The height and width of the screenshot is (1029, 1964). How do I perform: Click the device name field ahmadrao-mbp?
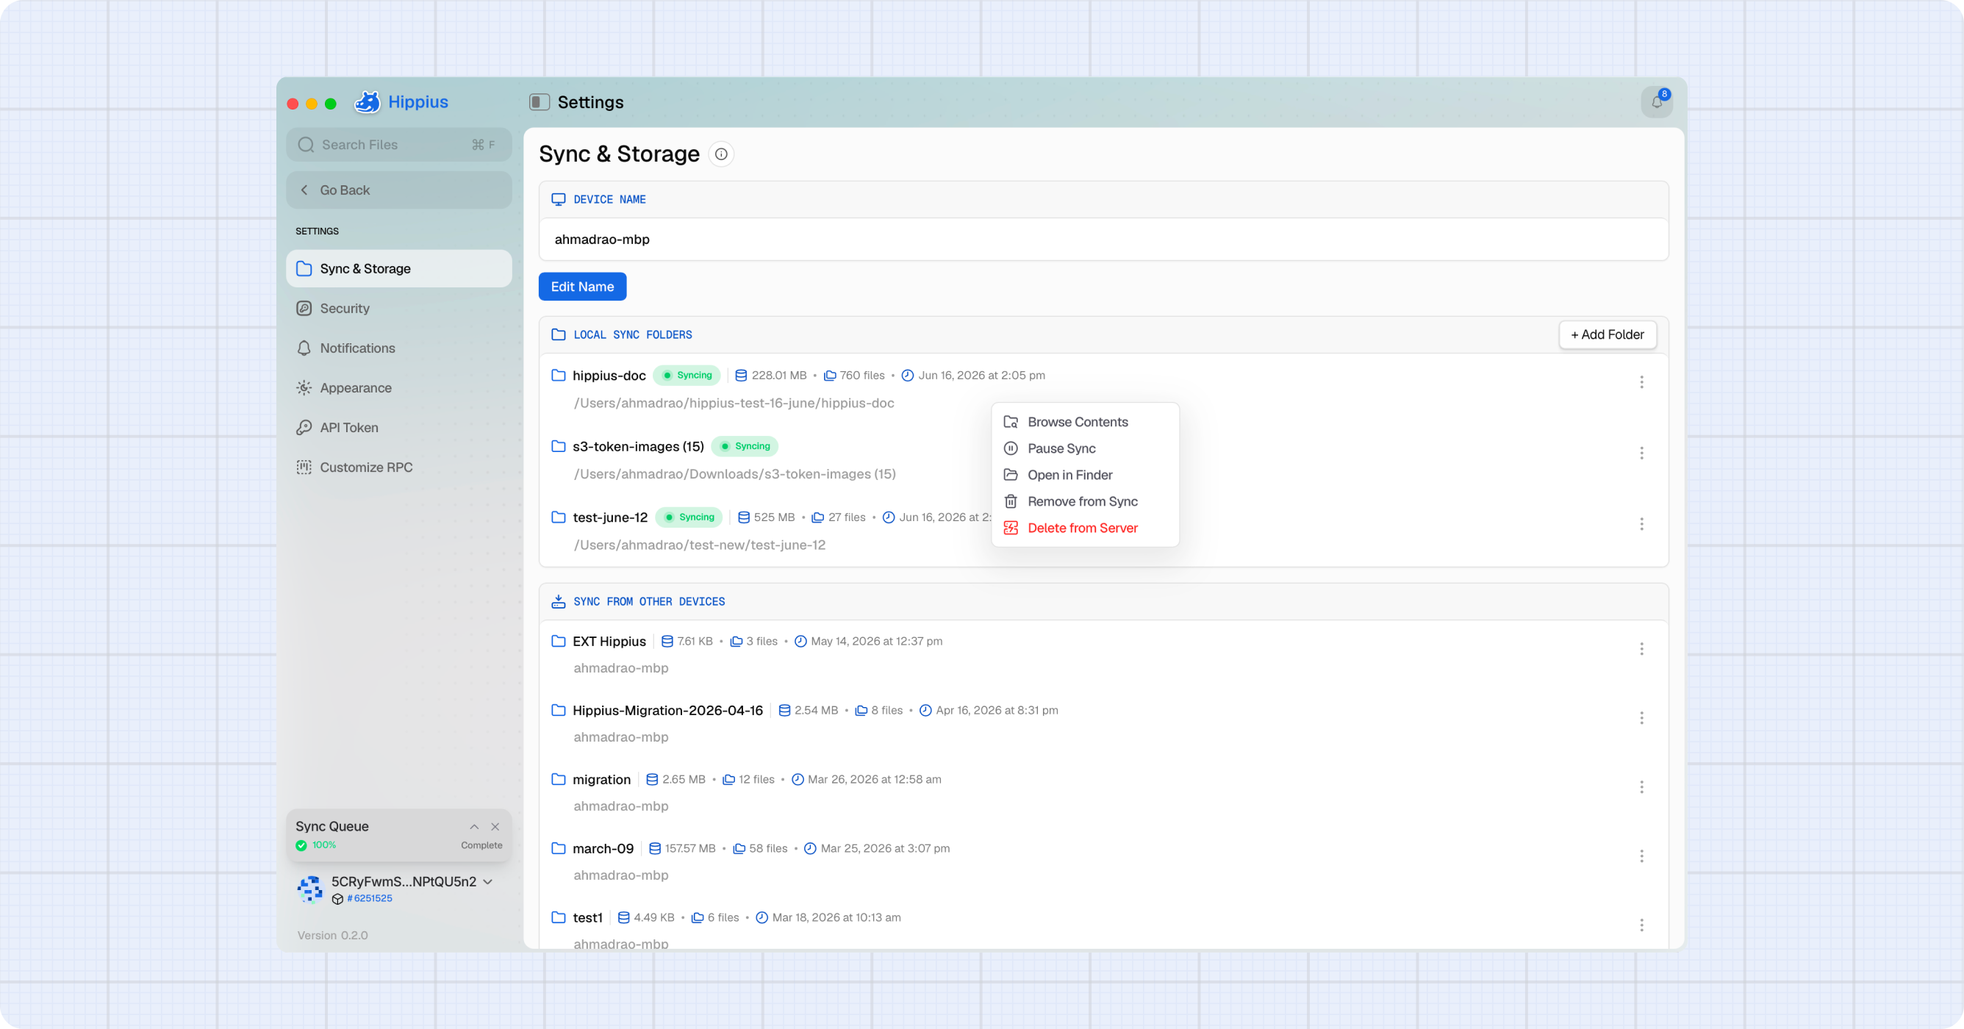click(1103, 240)
